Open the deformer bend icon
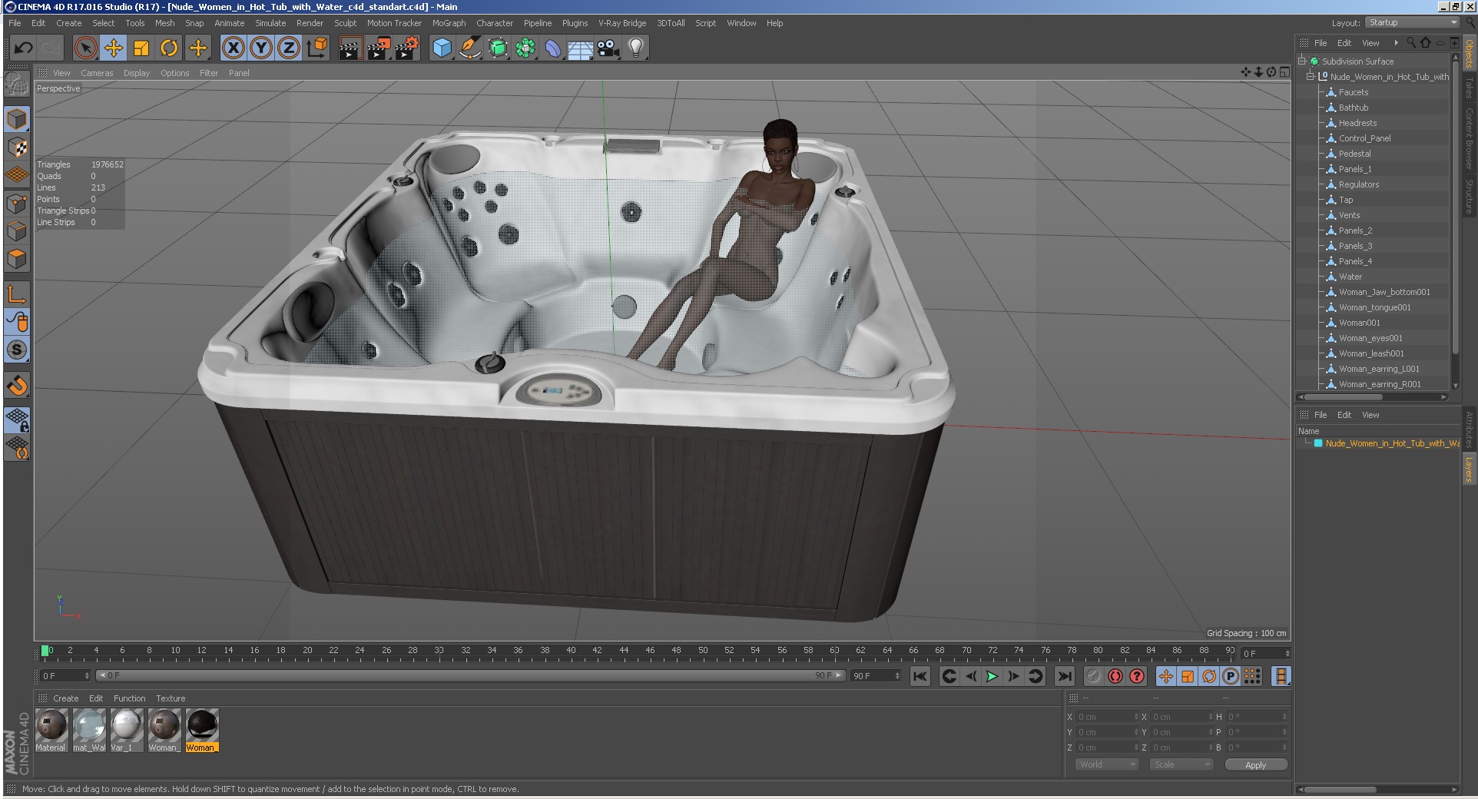The height and width of the screenshot is (799, 1478). tap(553, 48)
